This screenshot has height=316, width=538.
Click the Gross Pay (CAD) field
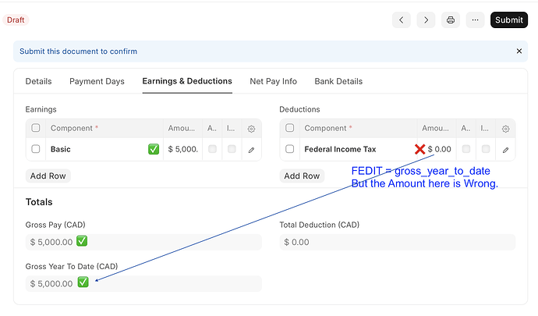coord(143,242)
